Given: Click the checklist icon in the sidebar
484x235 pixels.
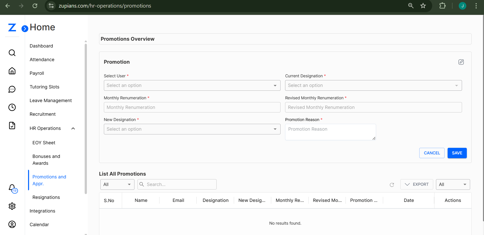Looking at the screenshot, I should pyautogui.click(x=12, y=125).
